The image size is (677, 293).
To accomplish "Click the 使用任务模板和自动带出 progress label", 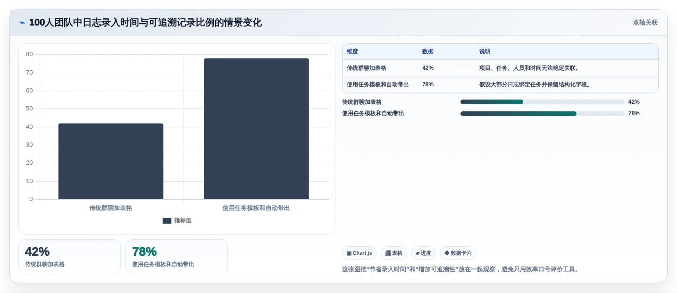I will (x=373, y=114).
